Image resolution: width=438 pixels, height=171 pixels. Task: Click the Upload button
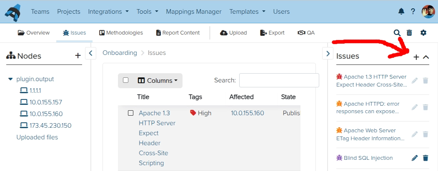click(233, 33)
